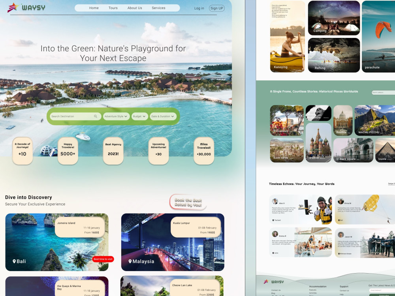Click the location pin icon beside Bali
395x296 pixels.
(x=14, y=261)
